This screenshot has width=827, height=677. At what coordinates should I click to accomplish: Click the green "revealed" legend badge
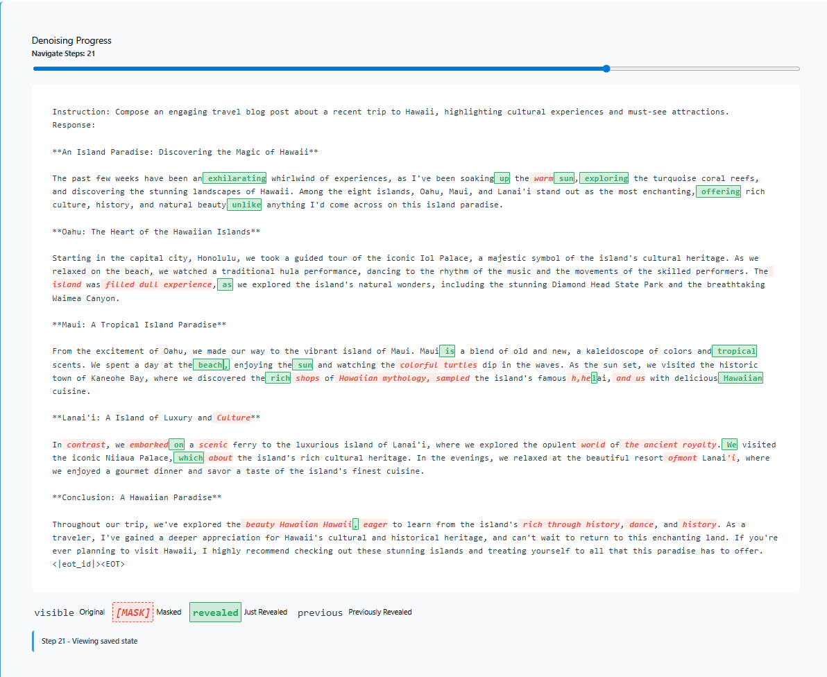(x=215, y=612)
